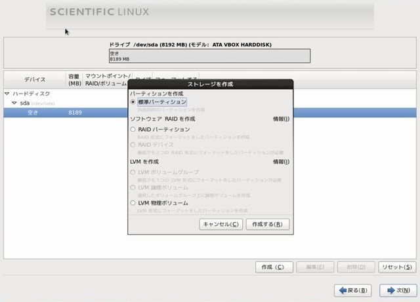Click the マウントポイント column header
The width and height of the screenshot is (420, 302).
[108, 79]
